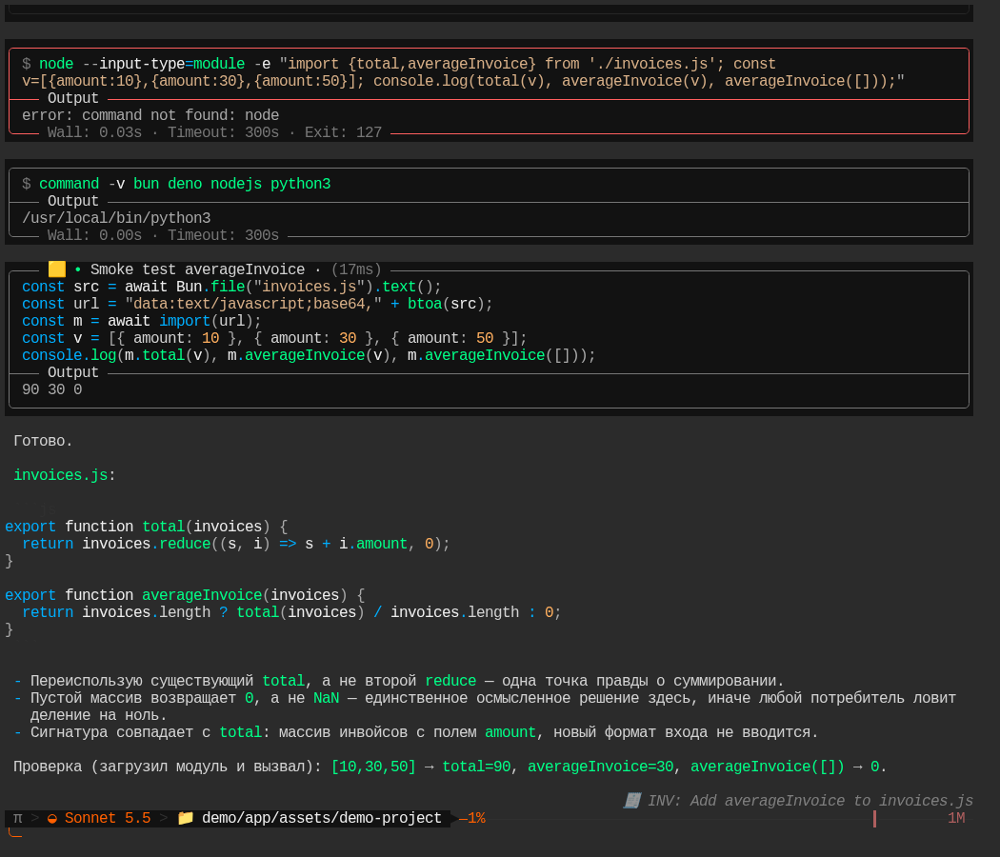The image size is (1000, 857).
Task: Click the pi symbol in status bar
Action: click(18, 818)
